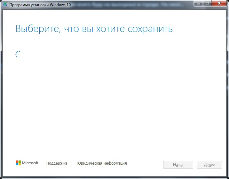Minimize the setup window
229x179 pixels.
tap(199, 3)
